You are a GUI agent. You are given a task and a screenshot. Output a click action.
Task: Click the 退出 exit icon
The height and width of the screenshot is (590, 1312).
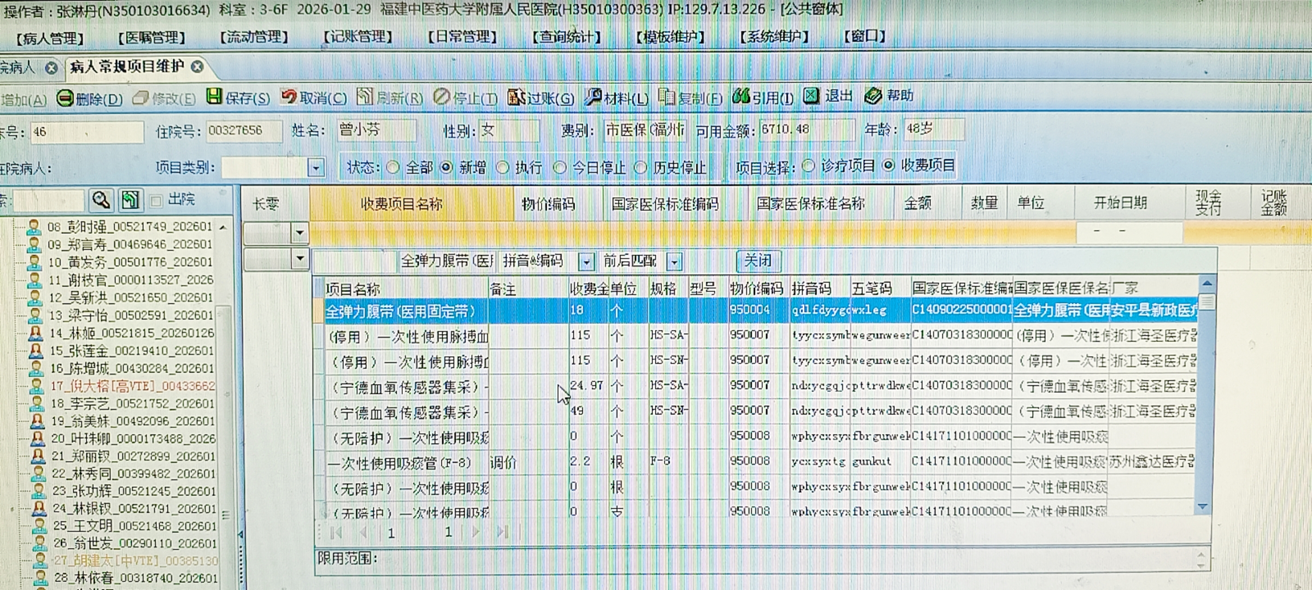(812, 96)
